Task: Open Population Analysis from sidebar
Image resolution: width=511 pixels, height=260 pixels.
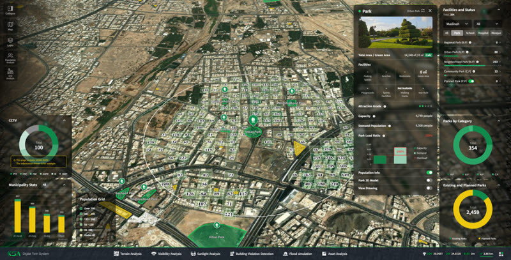Action: pyautogui.click(x=10, y=58)
